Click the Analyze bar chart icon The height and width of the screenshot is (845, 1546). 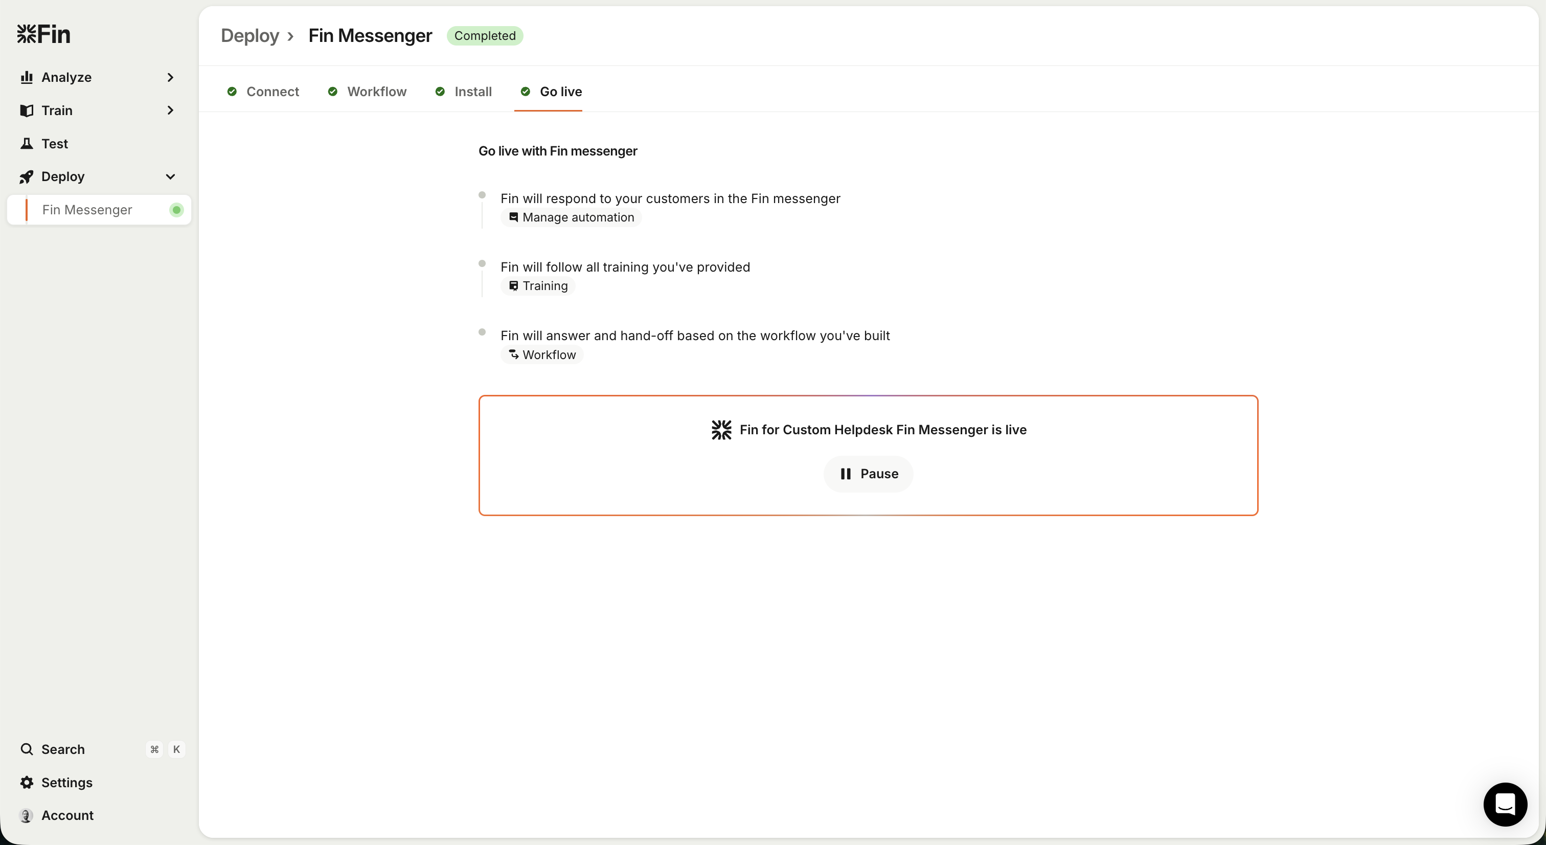(27, 77)
